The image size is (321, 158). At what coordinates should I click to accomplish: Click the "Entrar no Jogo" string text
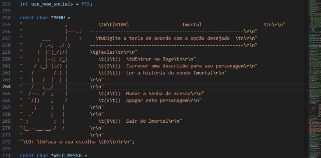click(x=154, y=59)
